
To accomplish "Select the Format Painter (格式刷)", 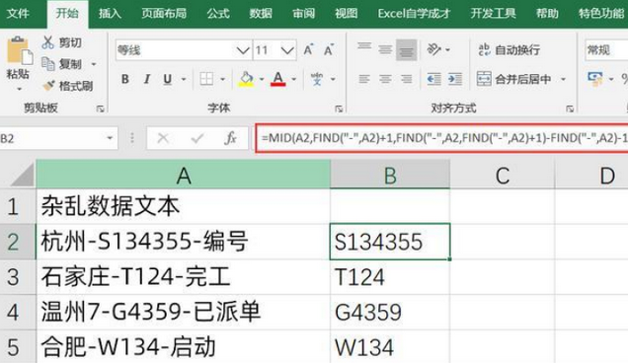I will point(67,86).
